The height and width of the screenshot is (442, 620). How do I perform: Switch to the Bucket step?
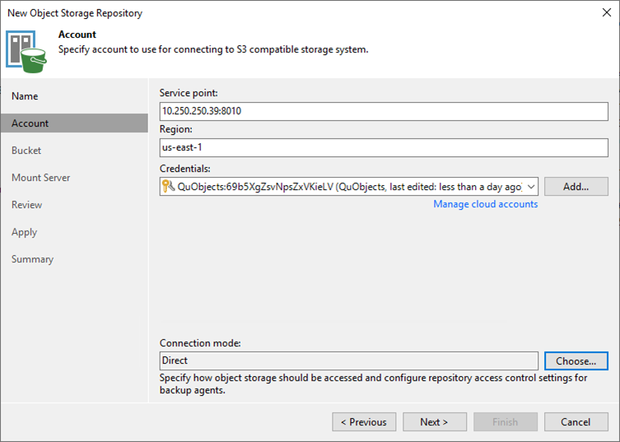point(26,151)
